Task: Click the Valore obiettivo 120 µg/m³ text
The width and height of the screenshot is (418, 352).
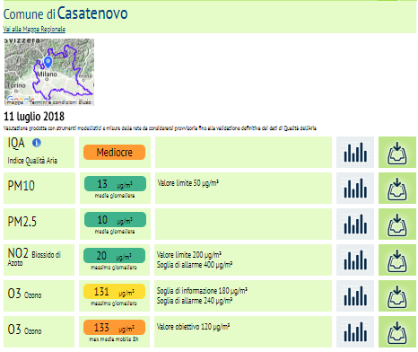Action: (x=193, y=327)
